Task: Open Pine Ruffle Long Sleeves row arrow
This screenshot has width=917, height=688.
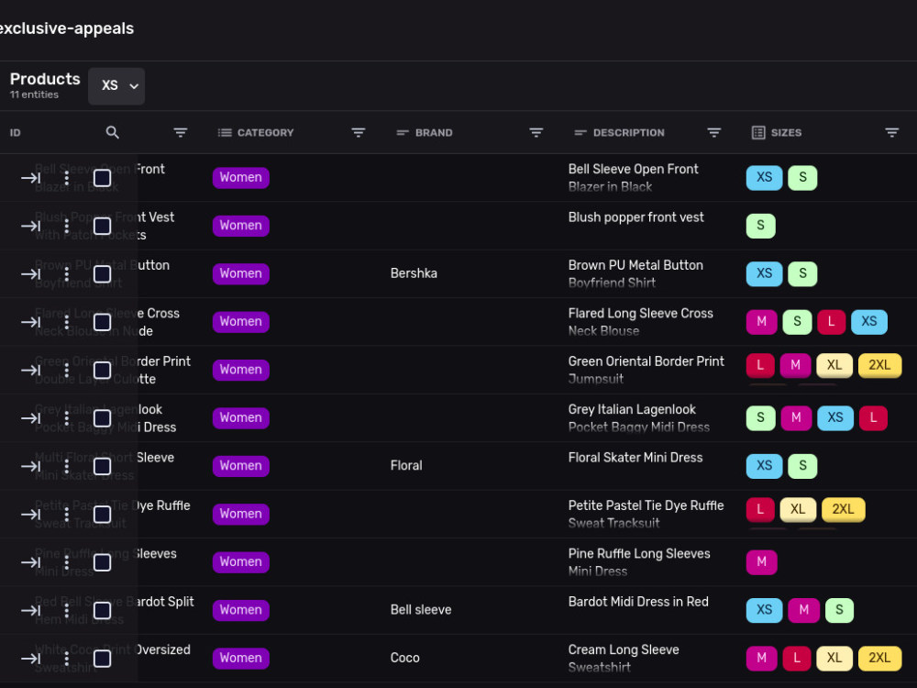Action: point(30,562)
